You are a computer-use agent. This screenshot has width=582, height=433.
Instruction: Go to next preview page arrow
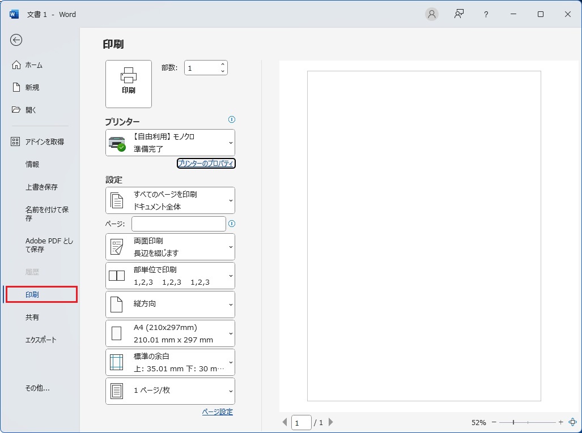click(x=331, y=422)
